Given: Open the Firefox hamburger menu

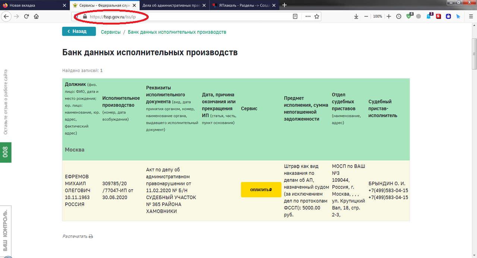Looking at the screenshot, I should tap(471, 16).
